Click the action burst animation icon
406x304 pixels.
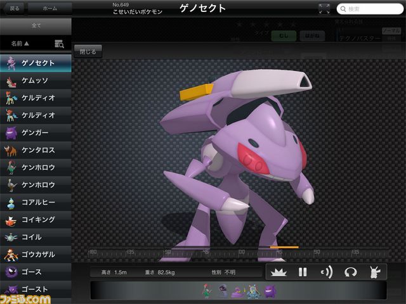(x=278, y=272)
